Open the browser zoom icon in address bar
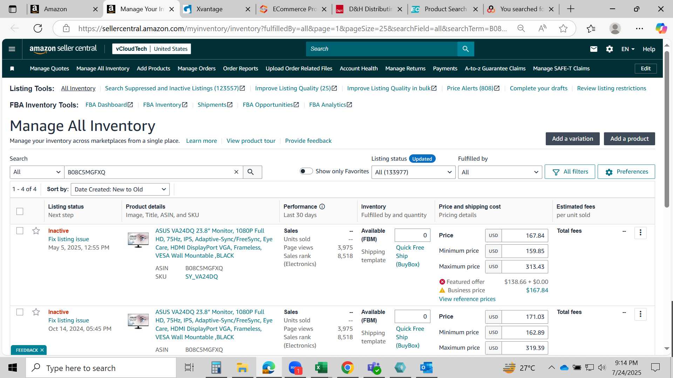 tap(521, 28)
